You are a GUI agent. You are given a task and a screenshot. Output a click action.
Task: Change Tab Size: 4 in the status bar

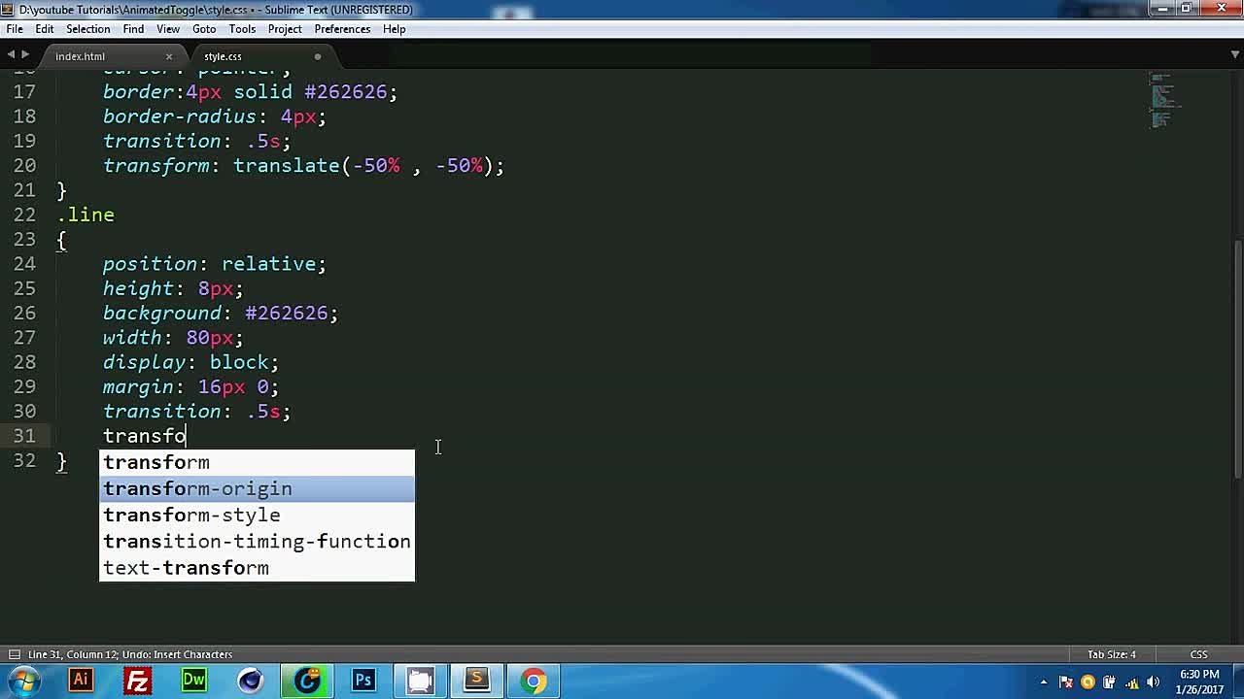click(1111, 653)
